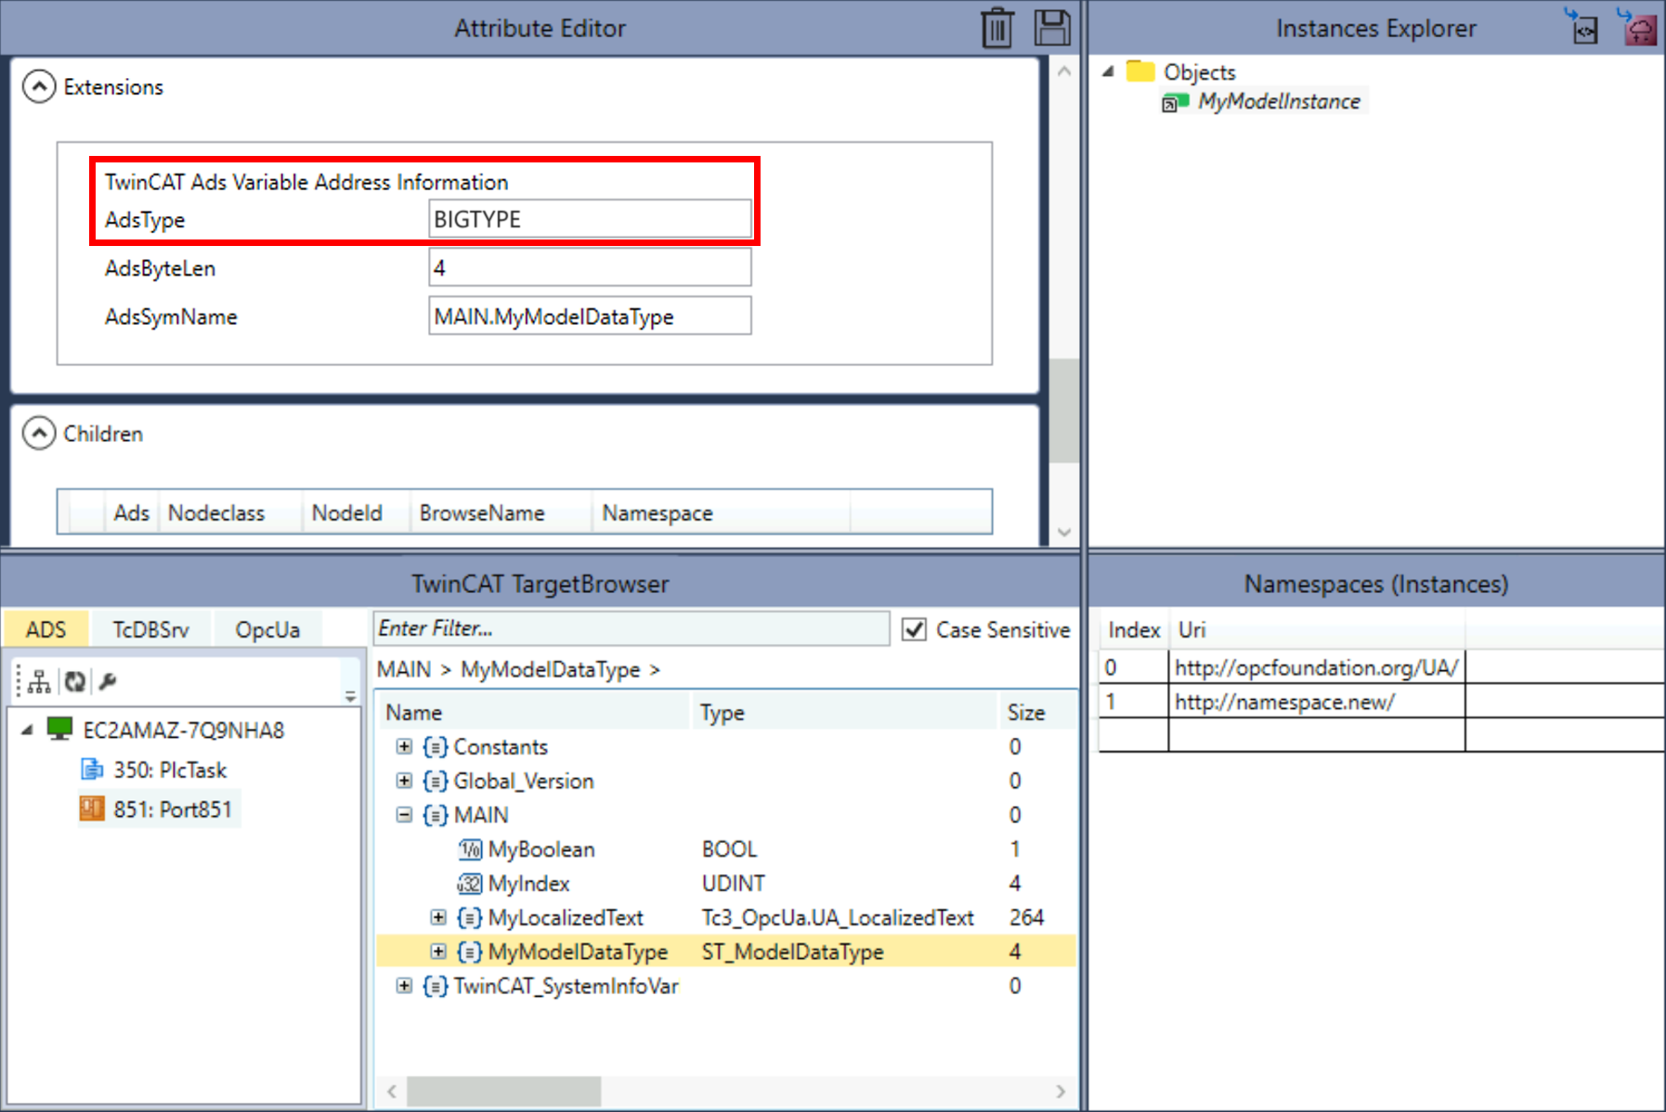Collapse the Children section
The image size is (1666, 1112).
(39, 433)
